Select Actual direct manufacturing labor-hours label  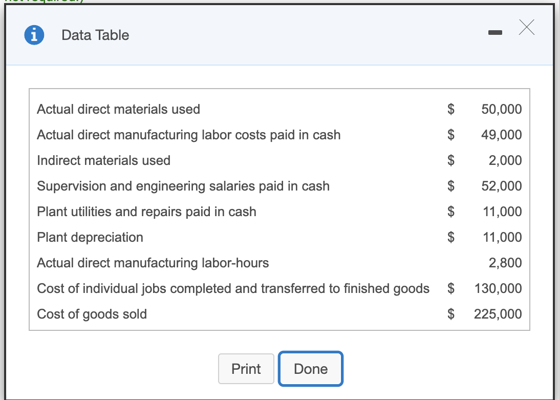pyautogui.click(x=153, y=263)
